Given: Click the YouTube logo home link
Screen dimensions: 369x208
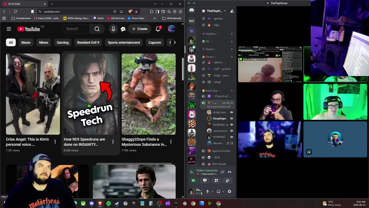Looking at the screenshot, I should [29, 29].
